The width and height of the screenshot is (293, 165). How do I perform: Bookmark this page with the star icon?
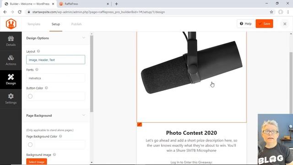click(271, 12)
